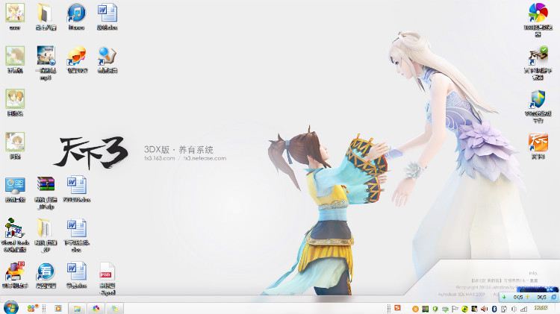Open the Bluetooth tray icon
The width and height of the screenshot is (560, 314).
(x=494, y=309)
